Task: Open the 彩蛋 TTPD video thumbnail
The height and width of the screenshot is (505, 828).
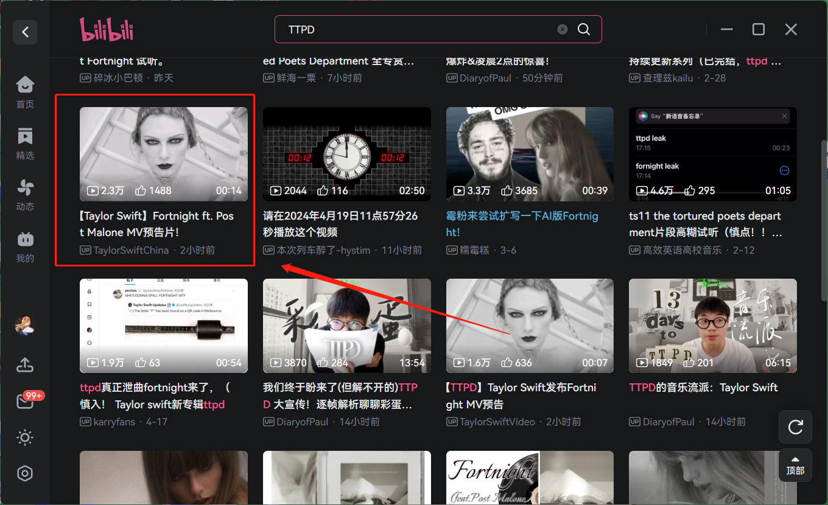Action: click(347, 326)
